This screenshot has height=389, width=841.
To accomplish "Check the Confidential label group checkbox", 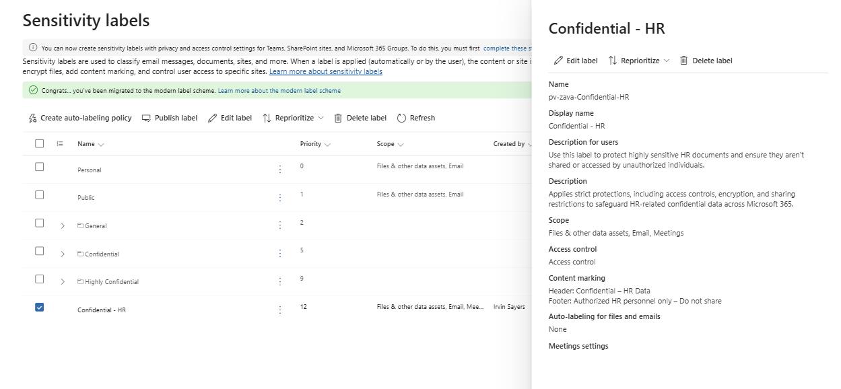I will click(x=39, y=251).
